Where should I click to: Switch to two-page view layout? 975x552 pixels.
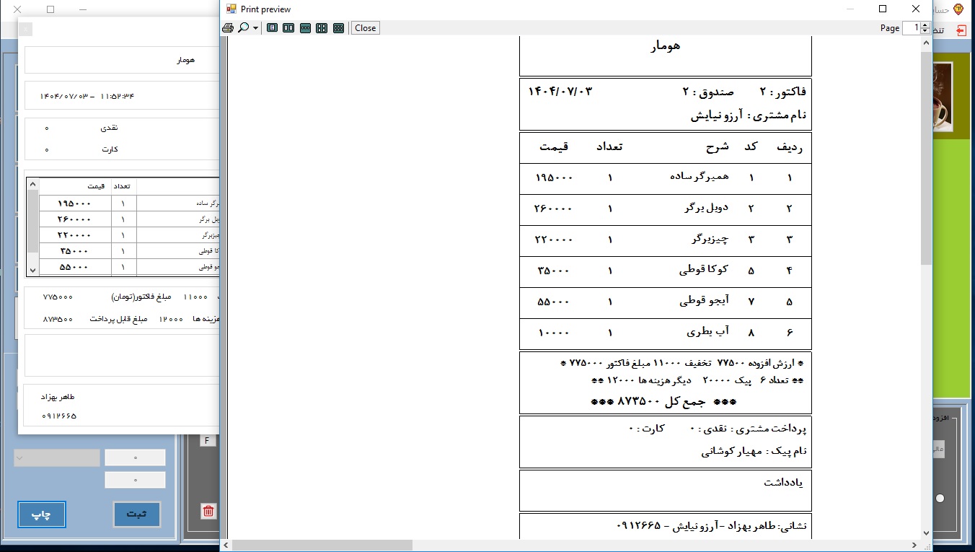pos(288,28)
